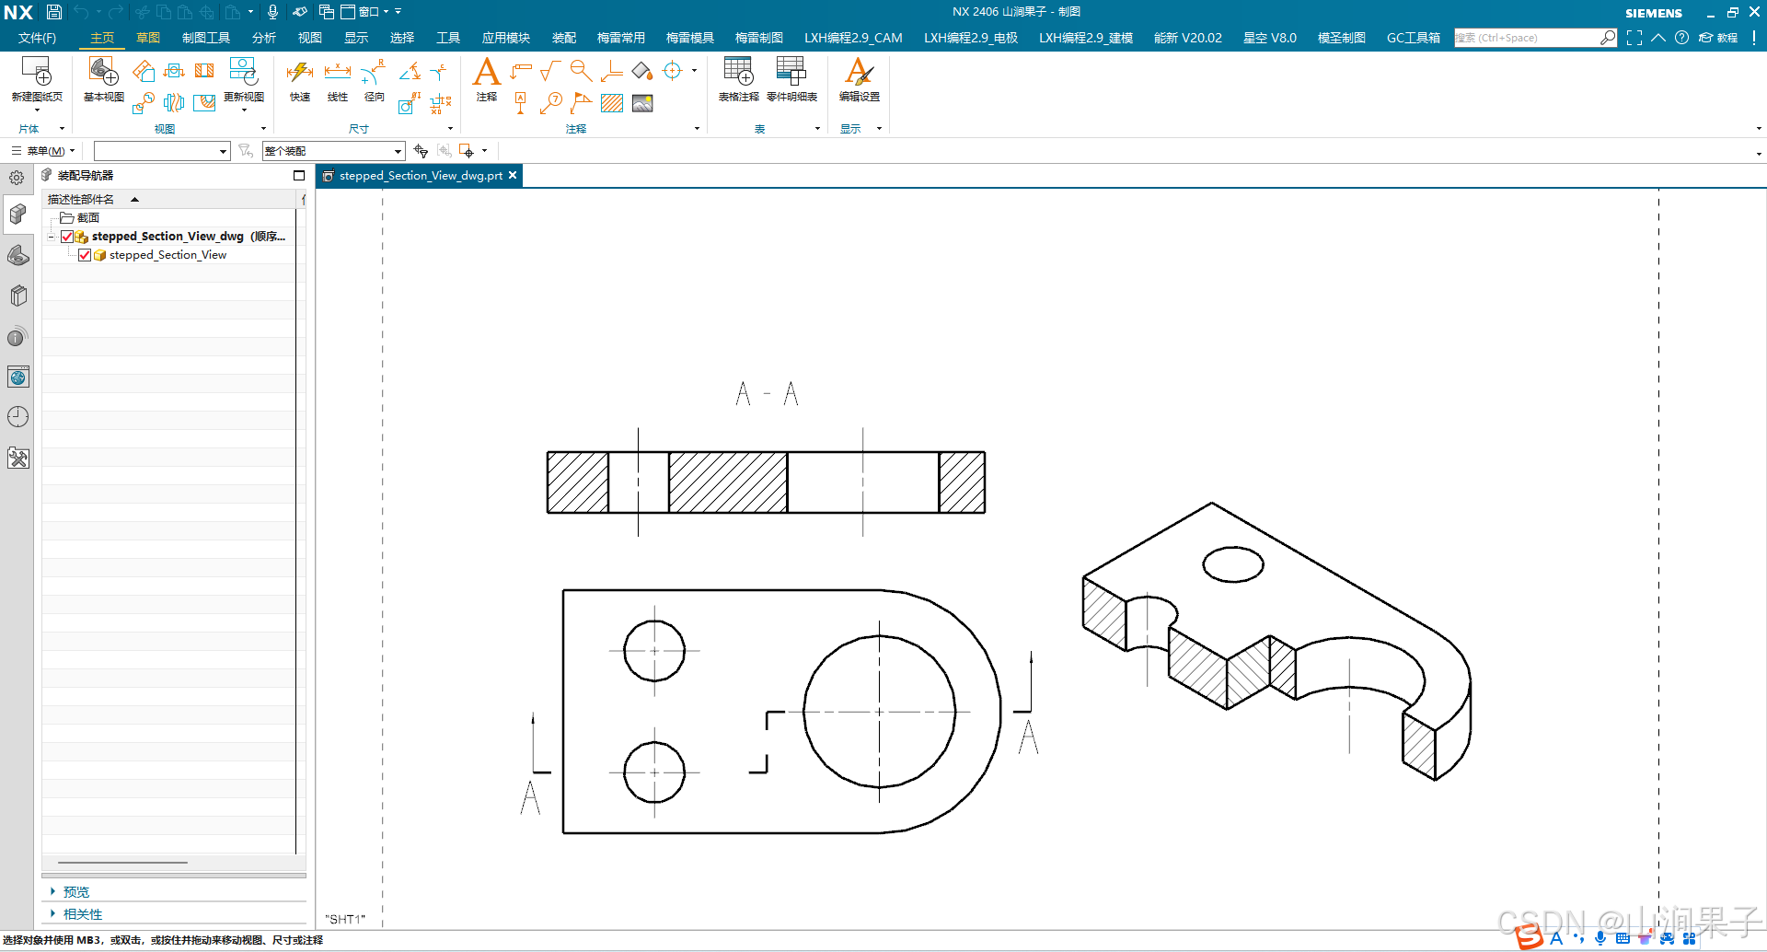This screenshot has width=1767, height=952.
Task: Open the 文件(F) menu
Action: tap(38, 38)
